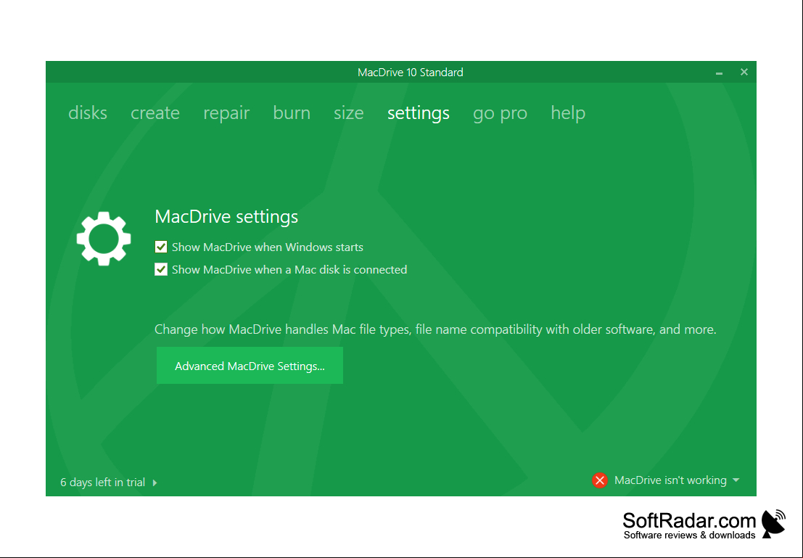Screen dimensions: 803x558
Task: Click the MacDrive 10 Standard title text
Action: click(x=411, y=73)
